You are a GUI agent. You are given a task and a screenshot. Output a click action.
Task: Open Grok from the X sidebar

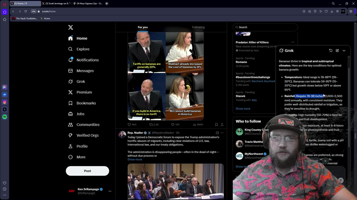click(77, 81)
